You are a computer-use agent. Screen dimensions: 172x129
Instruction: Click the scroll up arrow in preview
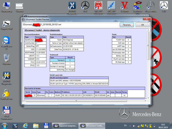pyautogui.click(x=148, y=30)
